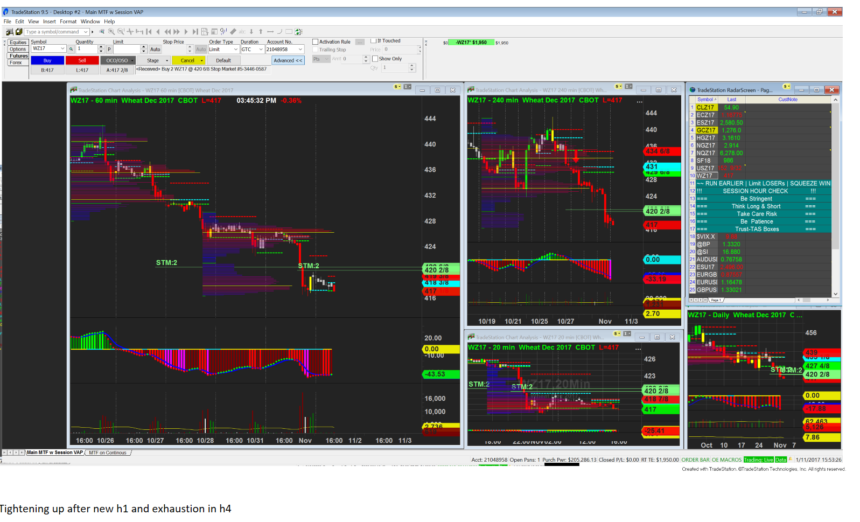The width and height of the screenshot is (860, 522).
Task: Sort RadarScreen by Symbol column header
Action: pyautogui.click(x=705, y=100)
